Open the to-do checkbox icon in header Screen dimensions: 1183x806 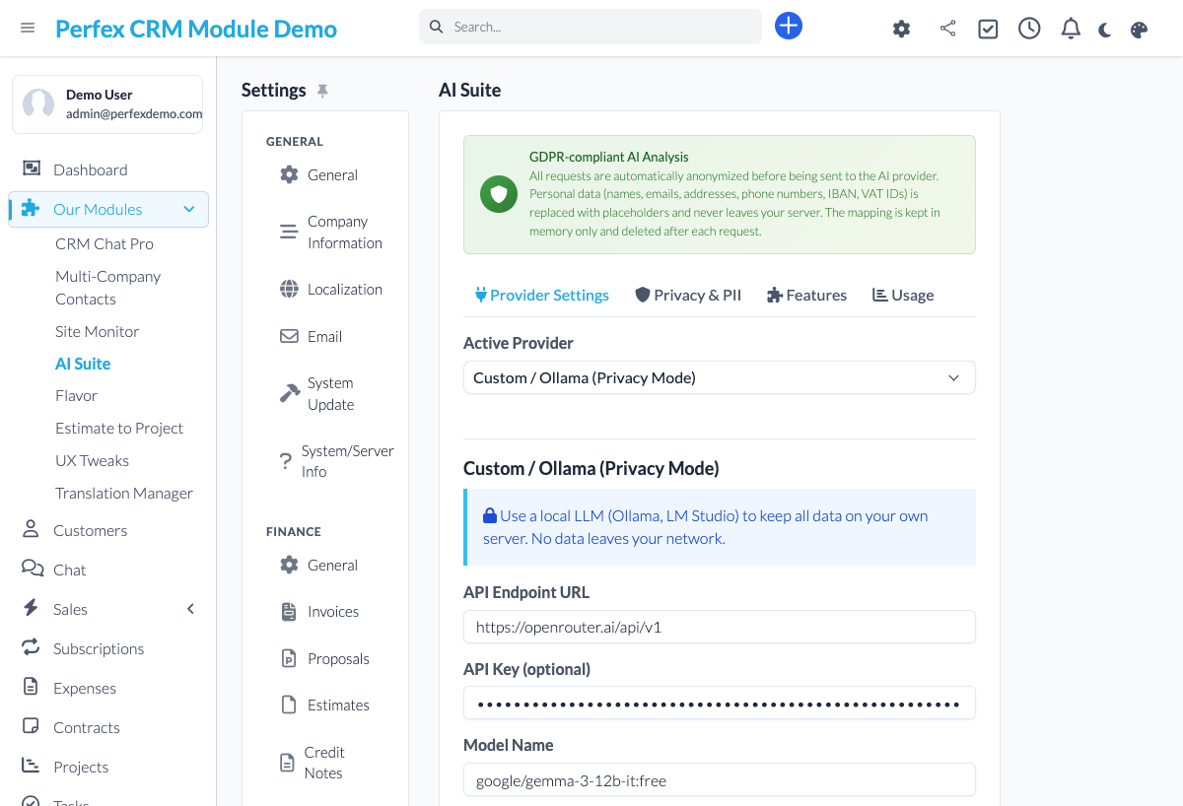tap(988, 29)
